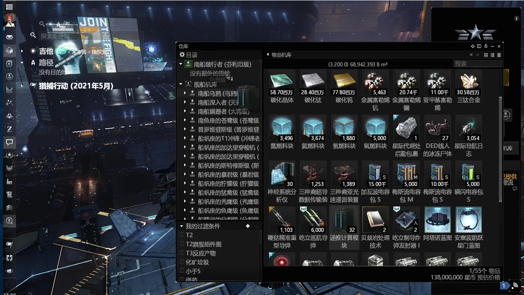524x295 pixels.
Task: Select 南船蹒跚者 in the ship tree
Action: pyautogui.click(x=224, y=111)
